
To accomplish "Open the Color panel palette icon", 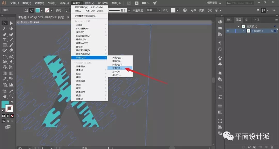I will click(x=220, y=22).
